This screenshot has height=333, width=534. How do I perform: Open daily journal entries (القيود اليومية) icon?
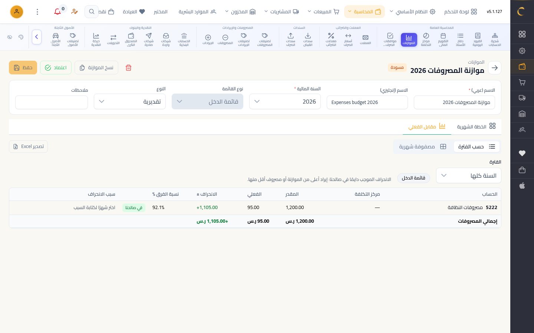click(x=478, y=40)
